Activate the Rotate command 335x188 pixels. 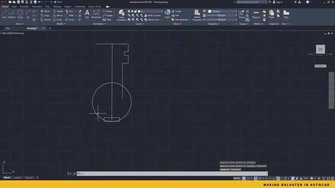(x=58, y=11)
